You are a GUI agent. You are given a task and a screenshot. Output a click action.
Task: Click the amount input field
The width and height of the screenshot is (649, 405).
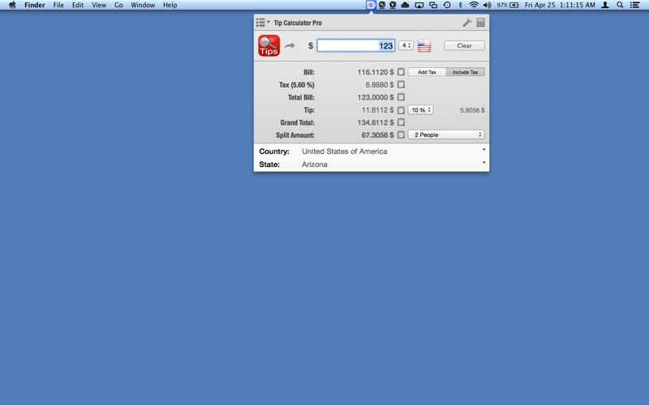click(x=356, y=45)
